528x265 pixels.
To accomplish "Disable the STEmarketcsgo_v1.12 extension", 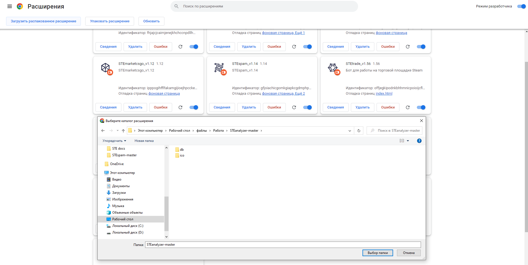I will tap(194, 107).
